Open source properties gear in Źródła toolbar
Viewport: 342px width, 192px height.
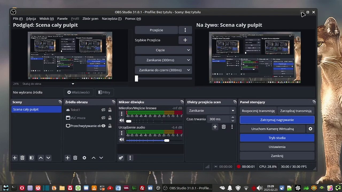click(x=84, y=158)
